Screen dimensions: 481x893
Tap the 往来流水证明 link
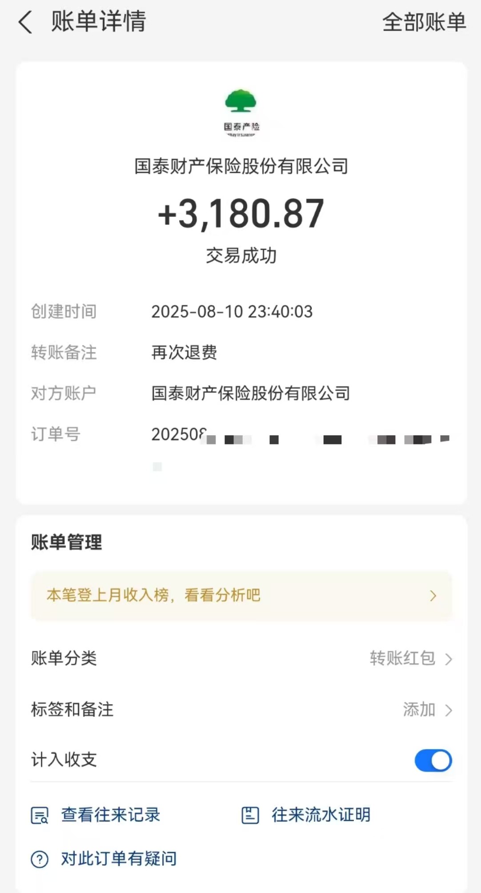(x=321, y=815)
